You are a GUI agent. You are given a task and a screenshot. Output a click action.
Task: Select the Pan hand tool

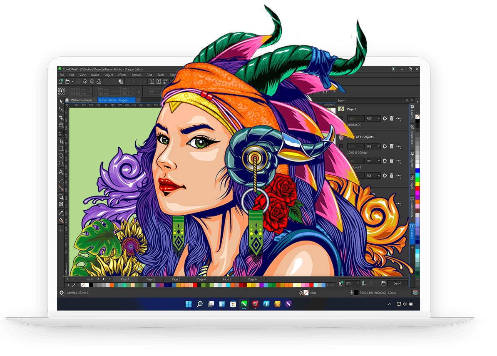tap(61, 125)
